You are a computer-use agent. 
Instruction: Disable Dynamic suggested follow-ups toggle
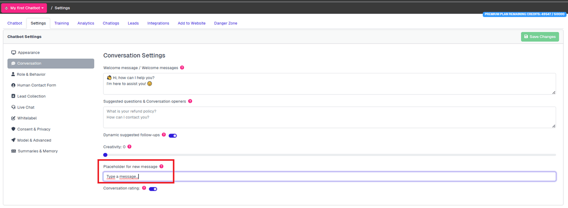[173, 136]
